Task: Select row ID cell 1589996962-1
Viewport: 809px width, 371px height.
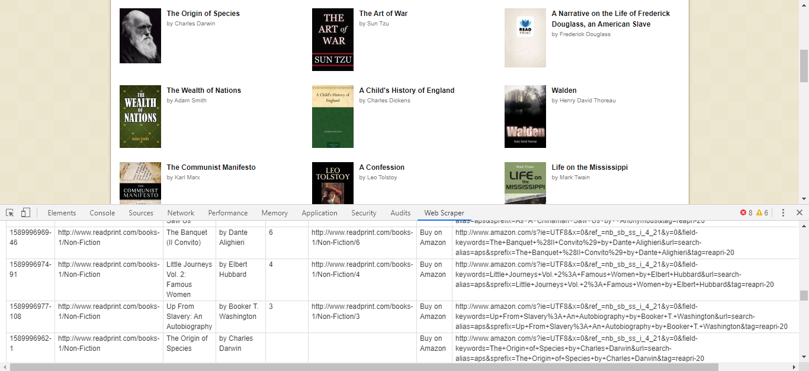Action: [31, 348]
